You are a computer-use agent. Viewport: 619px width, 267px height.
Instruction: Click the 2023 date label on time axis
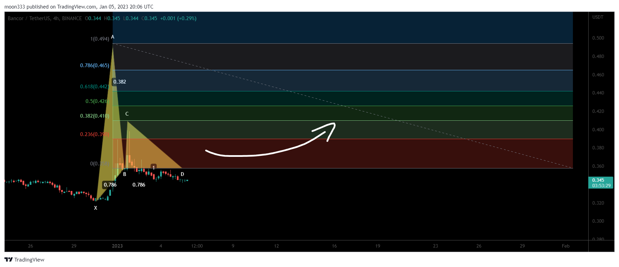(x=117, y=246)
